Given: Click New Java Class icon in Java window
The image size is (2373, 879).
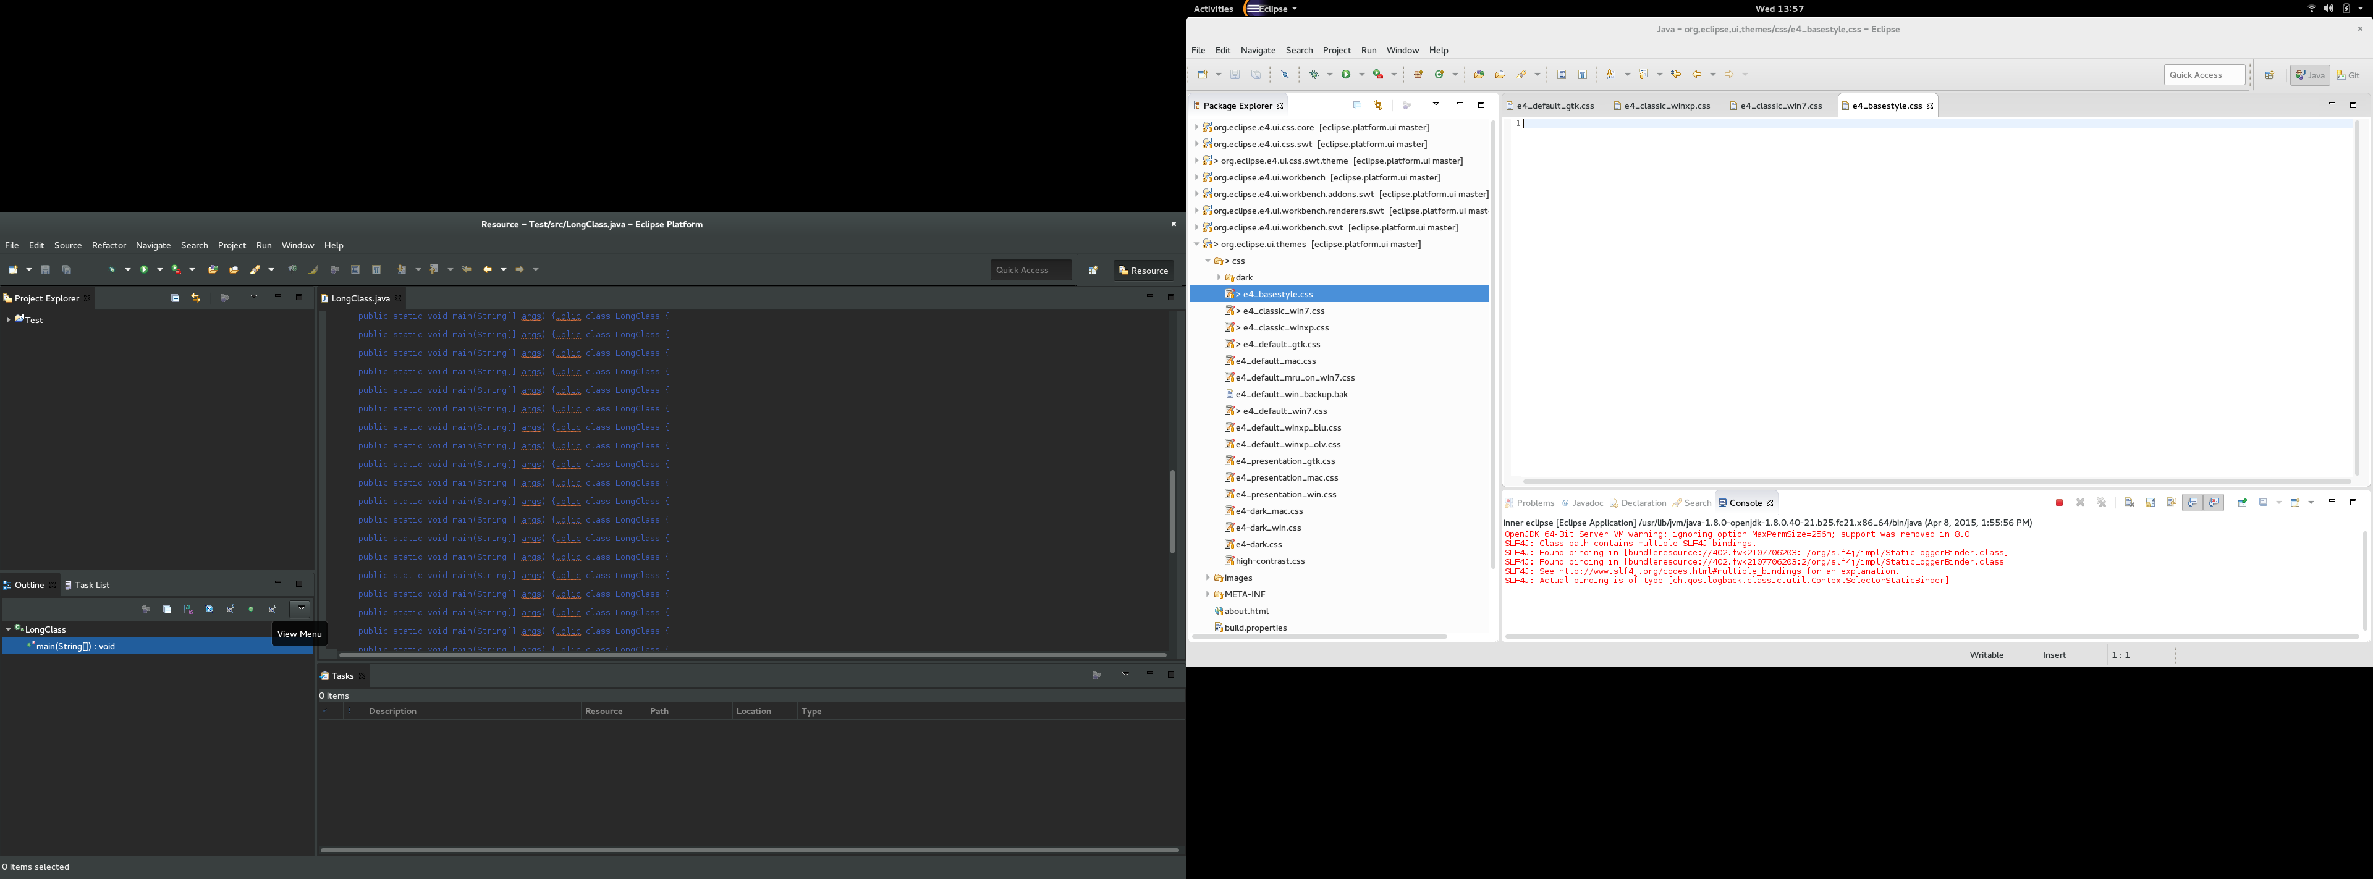Looking at the screenshot, I should point(1439,75).
